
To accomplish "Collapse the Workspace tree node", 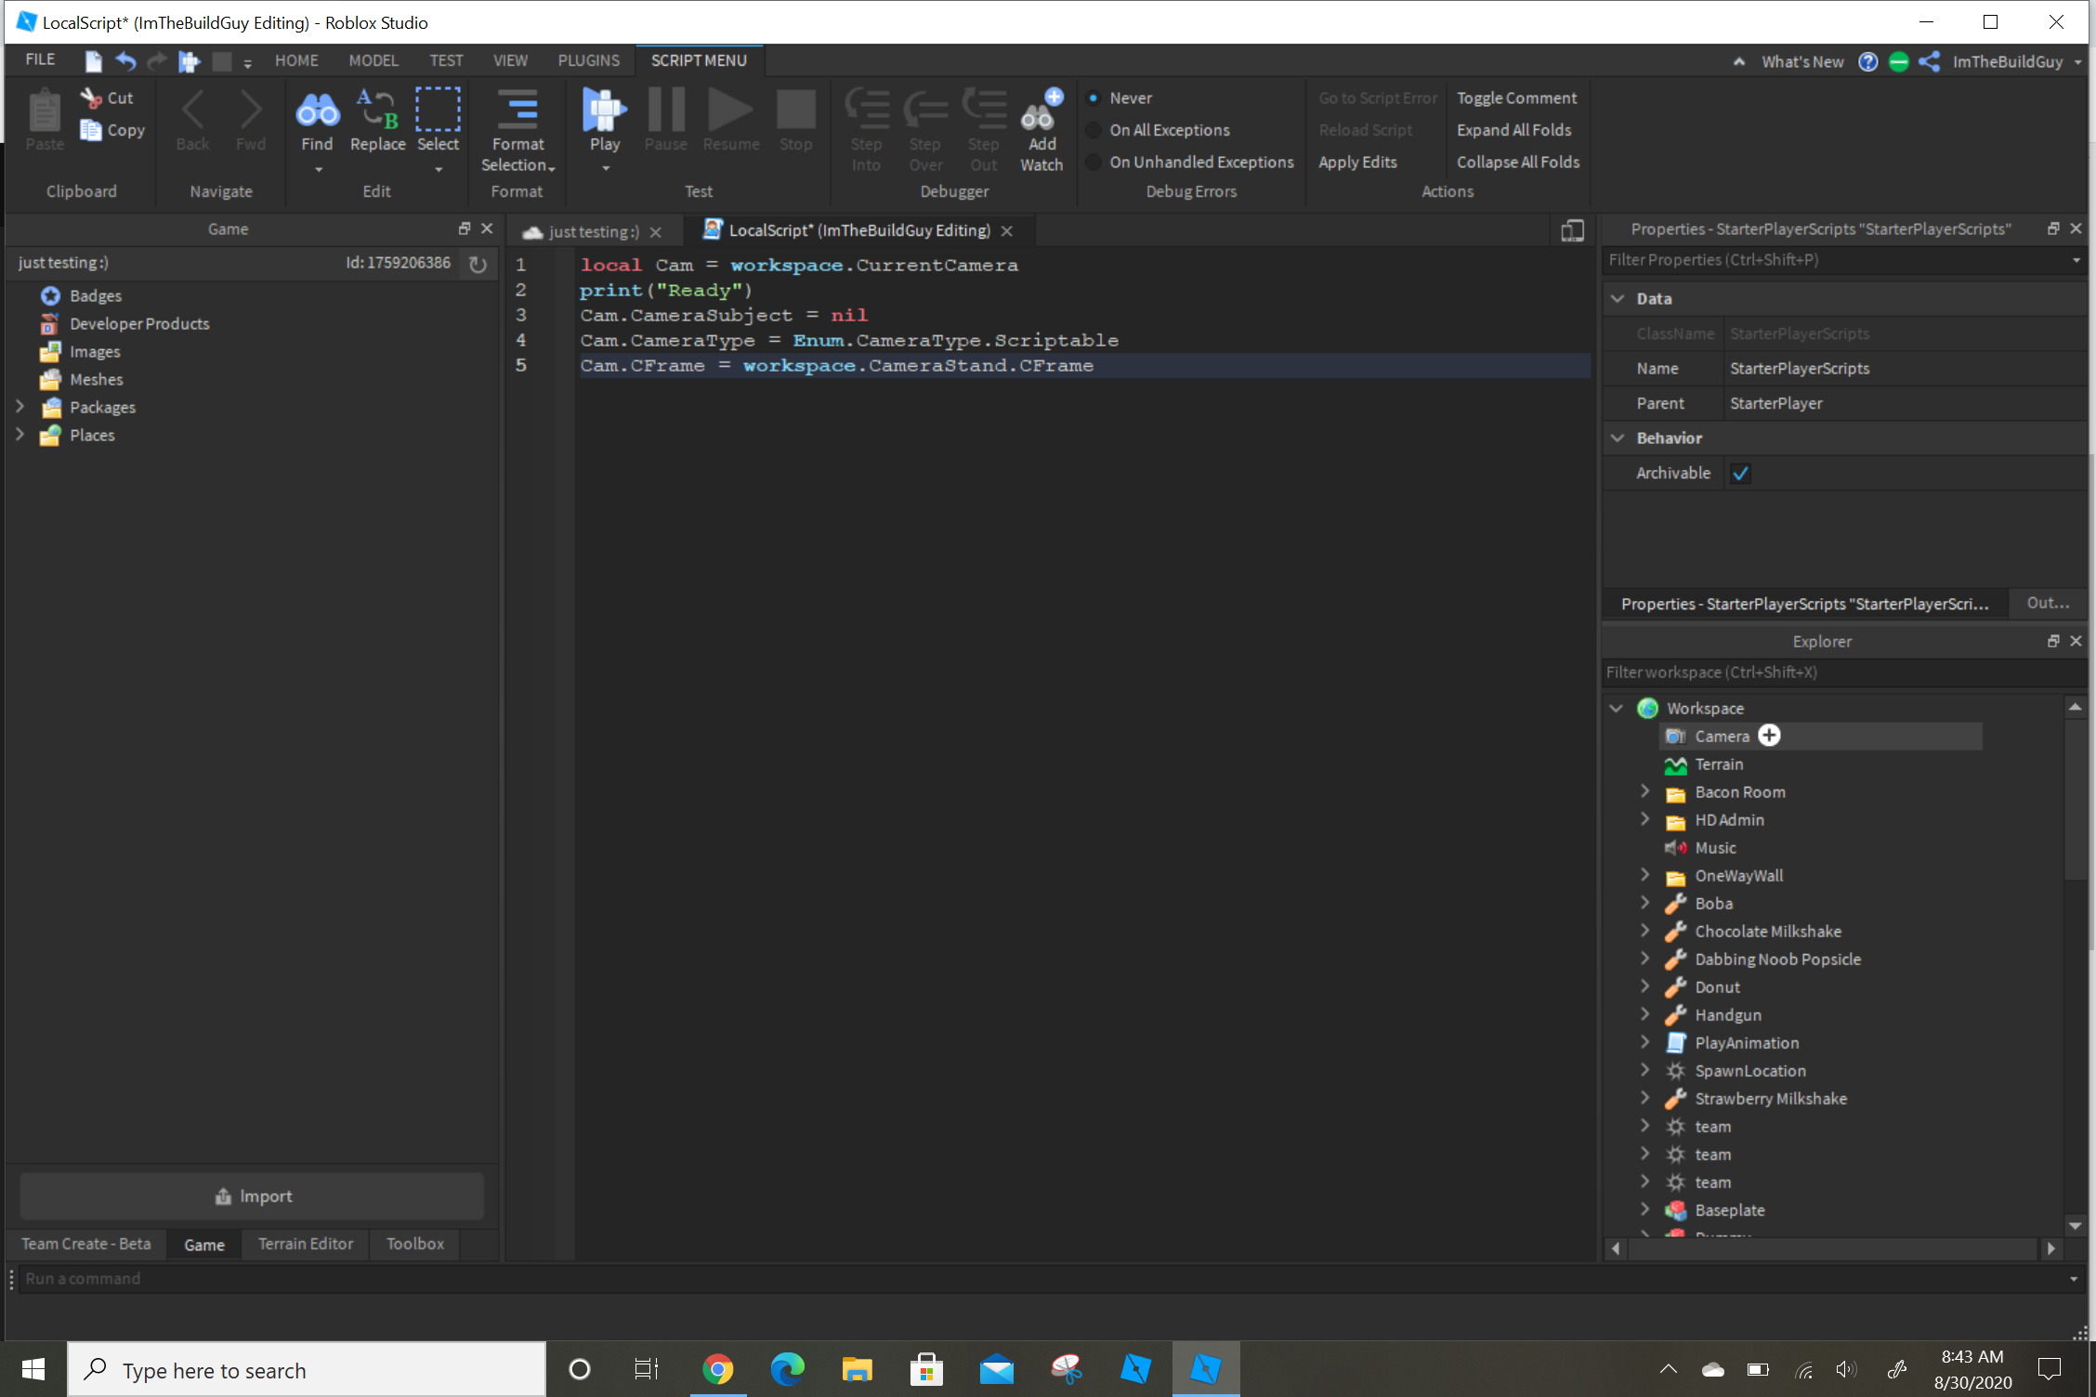I will click(1617, 708).
